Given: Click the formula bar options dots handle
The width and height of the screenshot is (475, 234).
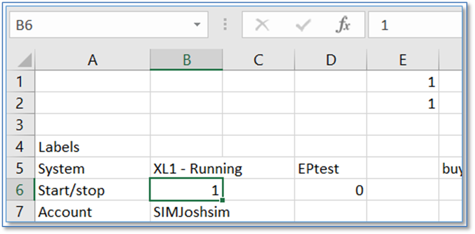Looking at the screenshot, I should [x=225, y=25].
